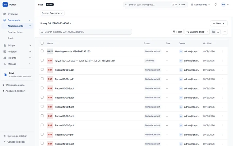233x146 pixels.
Task: Go to Trash in sidebar
Action: (10, 38)
